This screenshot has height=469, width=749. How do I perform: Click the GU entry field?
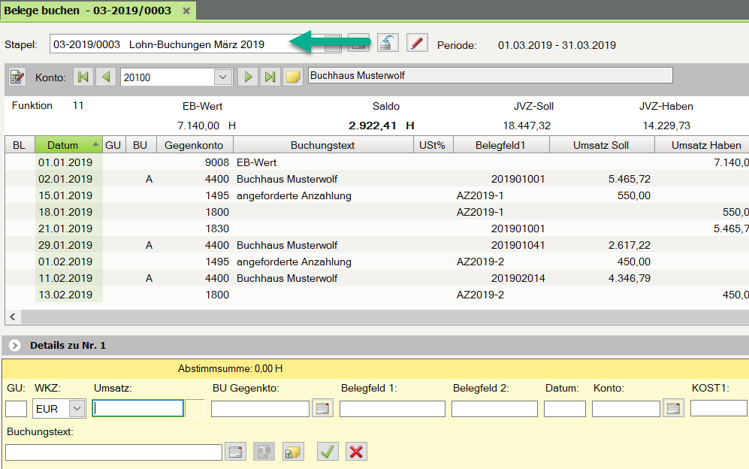pyautogui.click(x=16, y=409)
